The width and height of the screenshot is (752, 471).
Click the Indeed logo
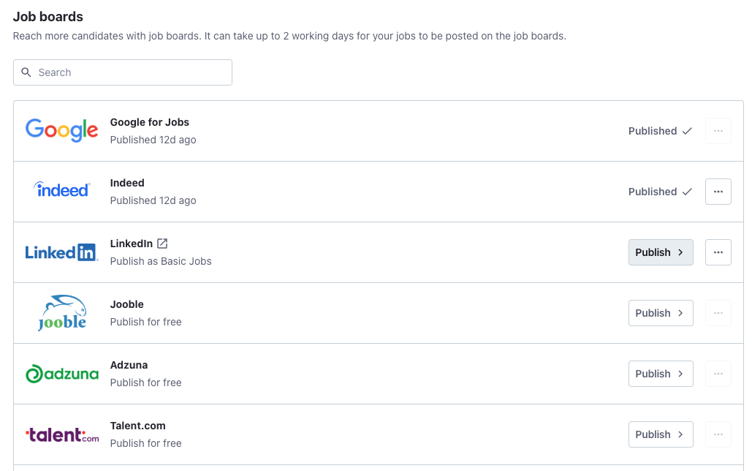(x=61, y=190)
